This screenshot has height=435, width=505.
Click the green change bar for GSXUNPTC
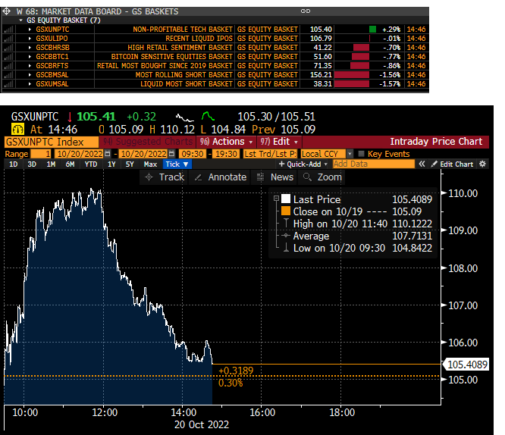(372, 30)
